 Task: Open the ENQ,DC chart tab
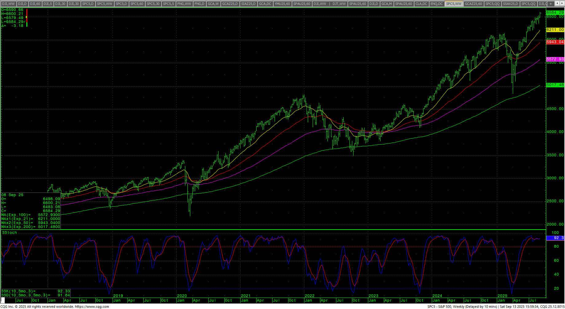click(436, 4)
